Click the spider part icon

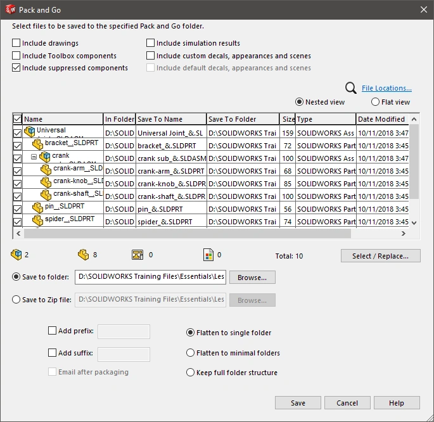tap(37, 220)
